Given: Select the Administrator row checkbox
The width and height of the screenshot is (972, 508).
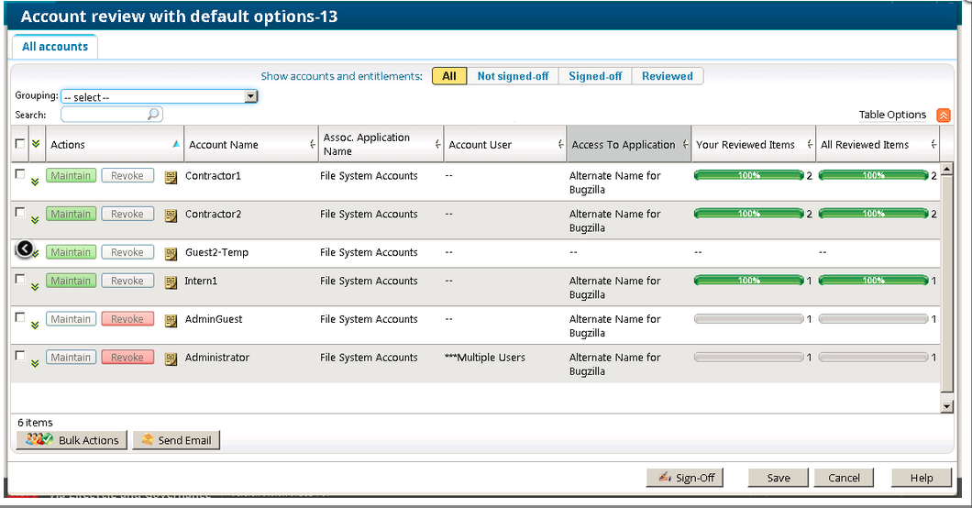Looking at the screenshot, I should coord(20,356).
